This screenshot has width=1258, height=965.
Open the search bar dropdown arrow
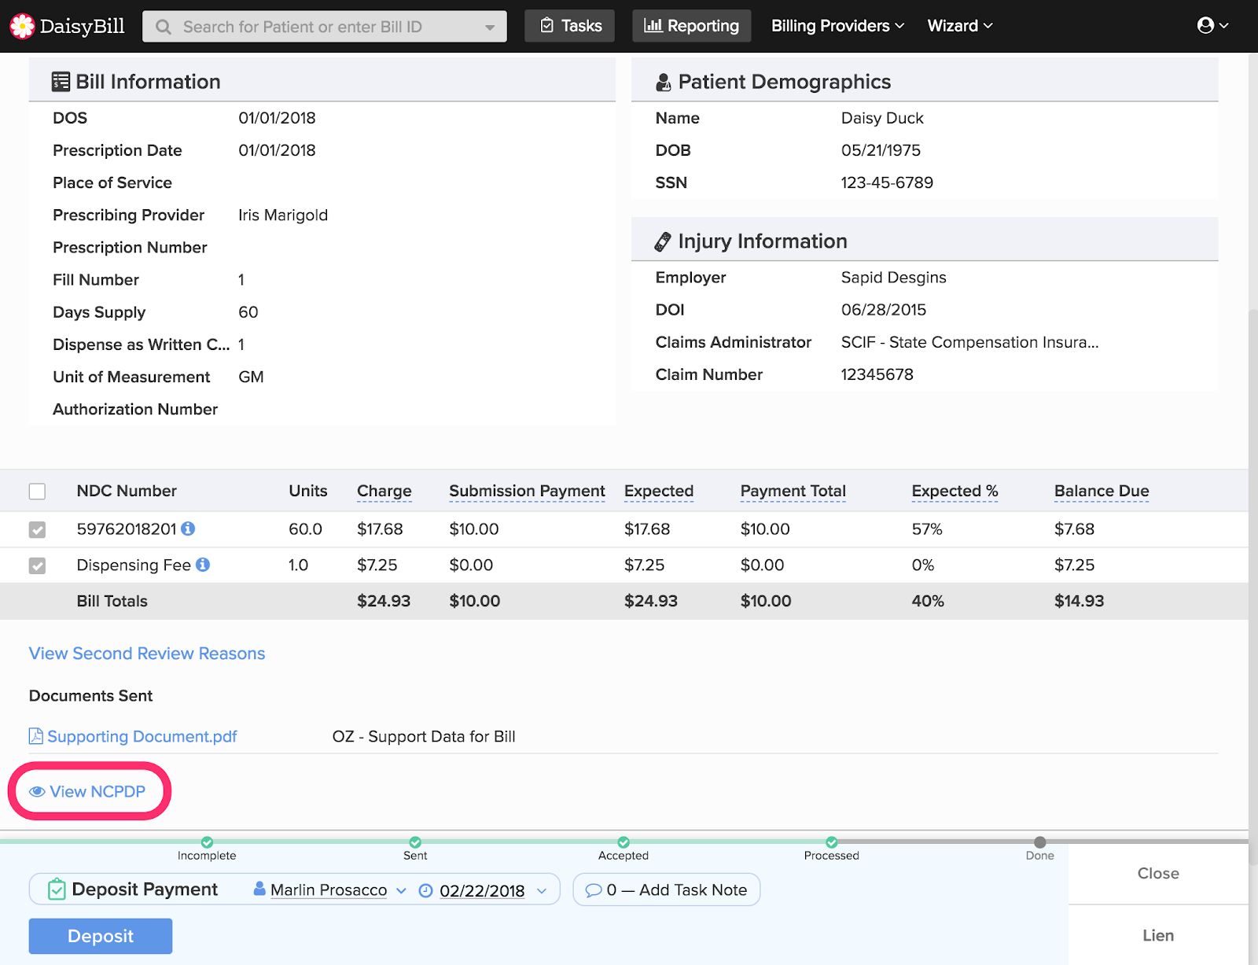[x=490, y=28]
